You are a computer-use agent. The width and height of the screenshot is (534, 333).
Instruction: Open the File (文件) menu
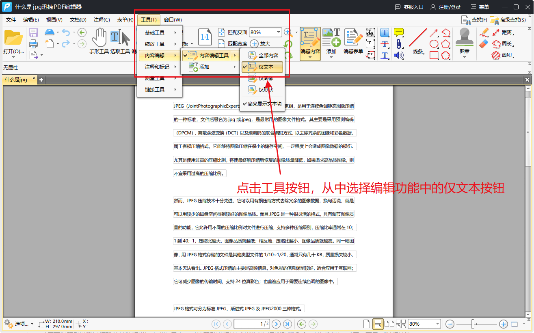tap(11, 19)
